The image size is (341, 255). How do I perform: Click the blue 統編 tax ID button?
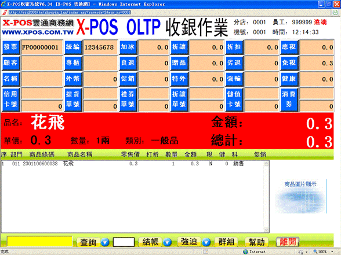click(73, 47)
